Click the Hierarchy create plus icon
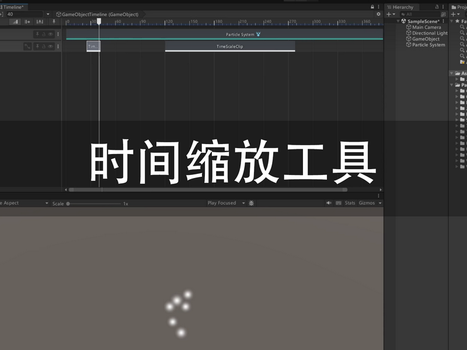Image resolution: width=467 pixels, height=350 pixels. coord(388,14)
